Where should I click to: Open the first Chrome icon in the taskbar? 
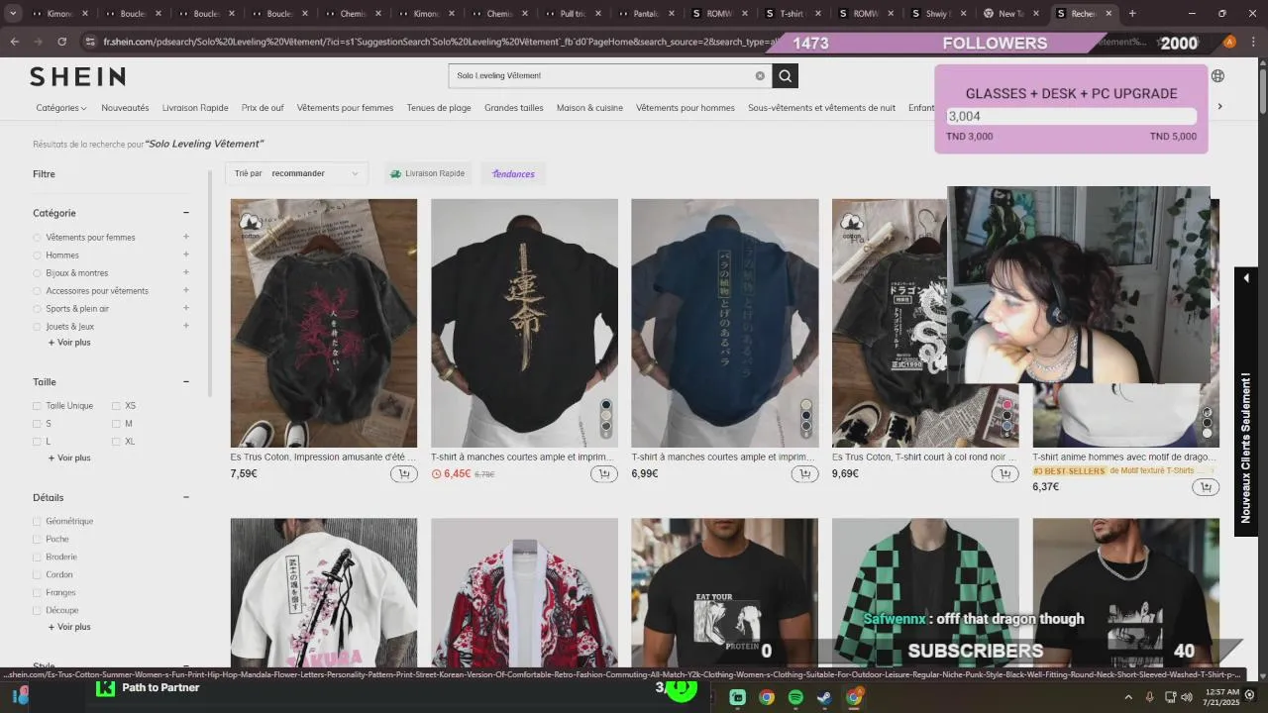767,697
